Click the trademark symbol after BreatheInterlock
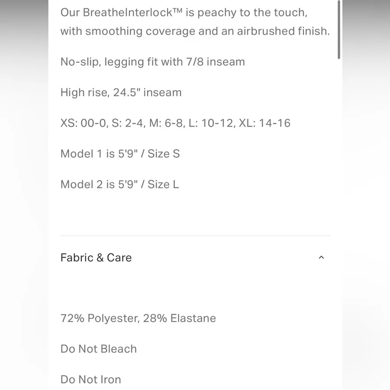This screenshot has height=390, width=390. pos(177,11)
